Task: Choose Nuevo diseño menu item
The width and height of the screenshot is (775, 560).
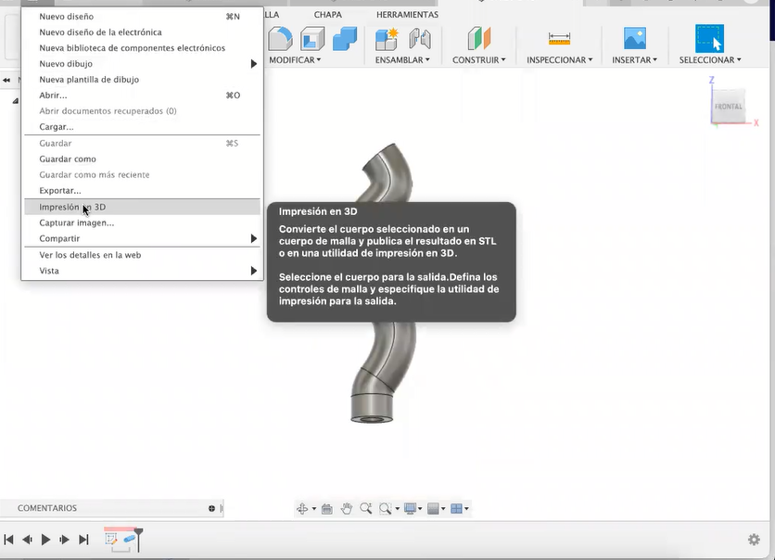Action: point(143,17)
